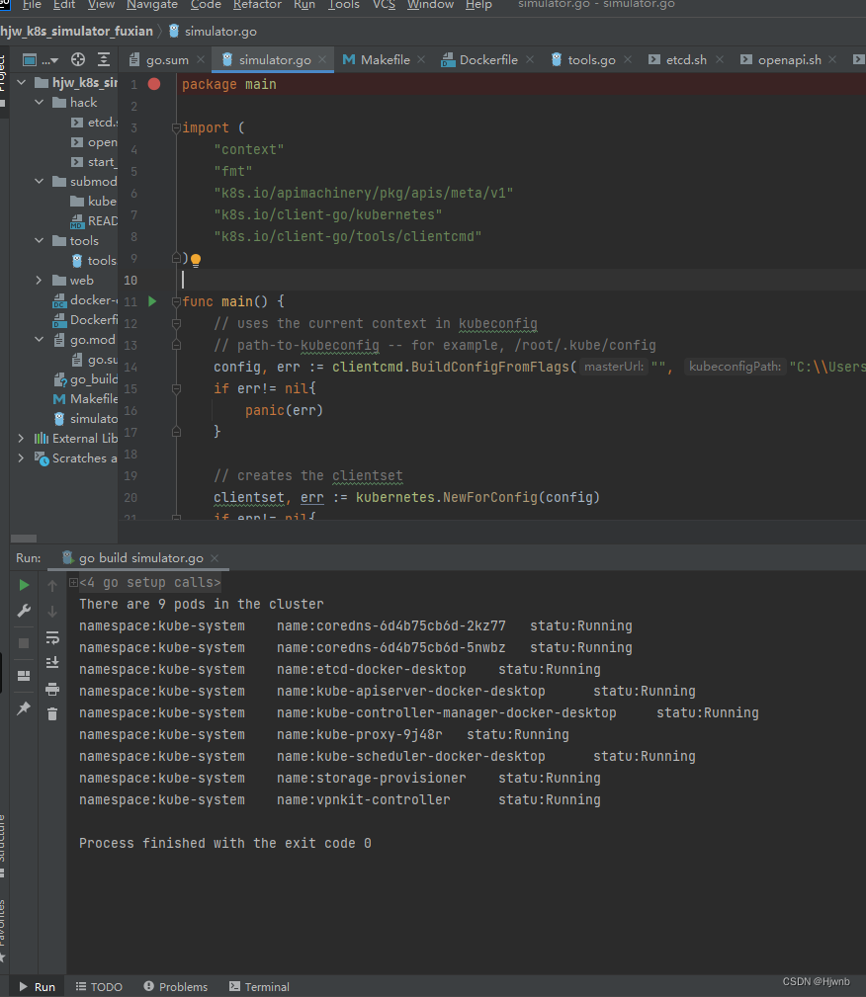Print the console output
This screenshot has width=866, height=997.
point(52,689)
